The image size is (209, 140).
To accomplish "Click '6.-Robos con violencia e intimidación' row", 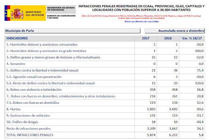I will point(104,90).
